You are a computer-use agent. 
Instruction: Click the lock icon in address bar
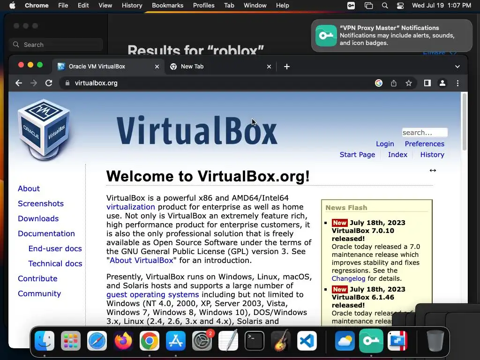click(67, 83)
